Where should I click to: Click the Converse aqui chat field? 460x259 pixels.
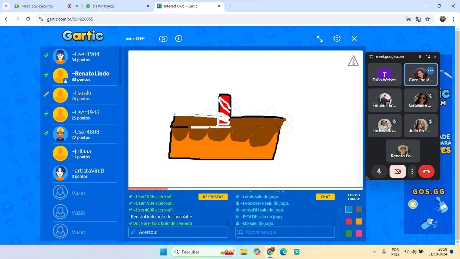285,232
